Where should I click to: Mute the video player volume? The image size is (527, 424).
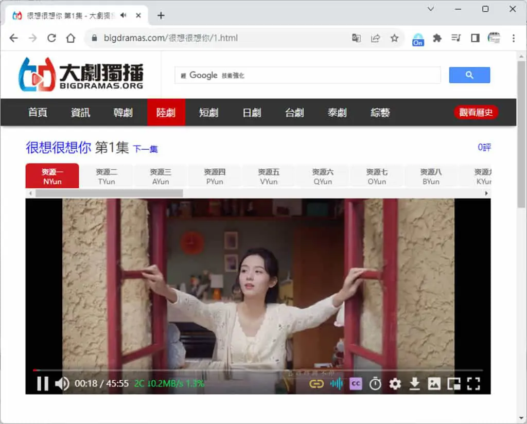(62, 383)
